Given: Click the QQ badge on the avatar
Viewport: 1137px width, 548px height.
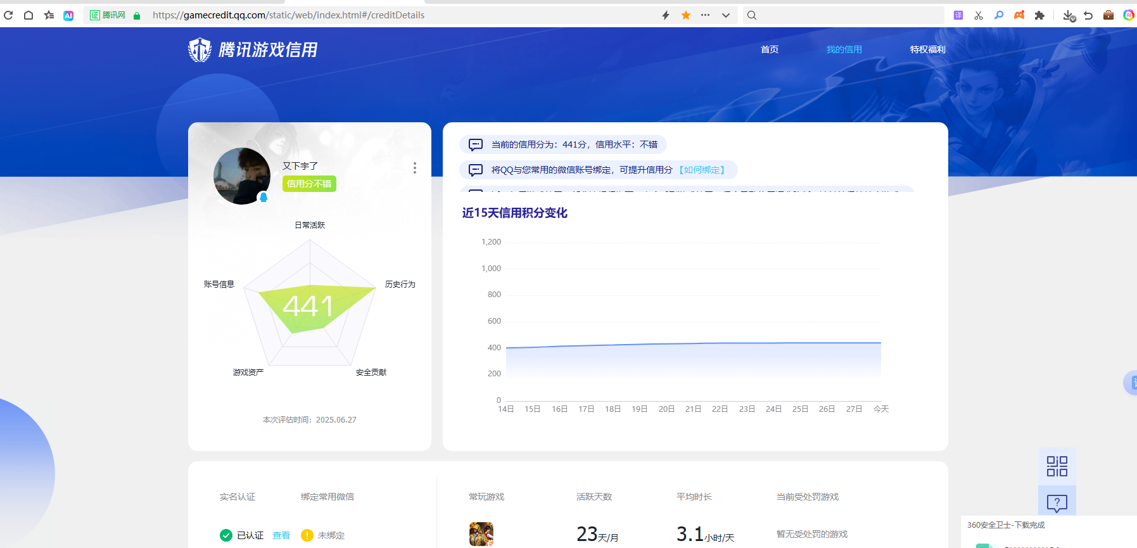Looking at the screenshot, I should pos(264,197).
